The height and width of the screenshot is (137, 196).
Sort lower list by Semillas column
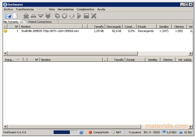[x=153, y=60]
